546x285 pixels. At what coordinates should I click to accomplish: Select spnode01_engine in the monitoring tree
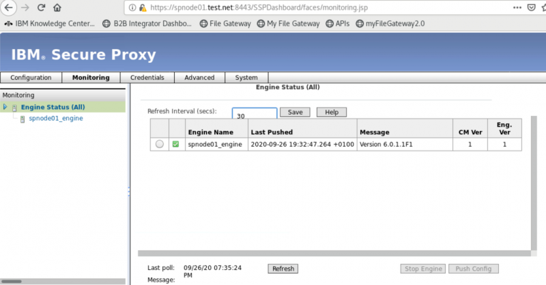56,119
